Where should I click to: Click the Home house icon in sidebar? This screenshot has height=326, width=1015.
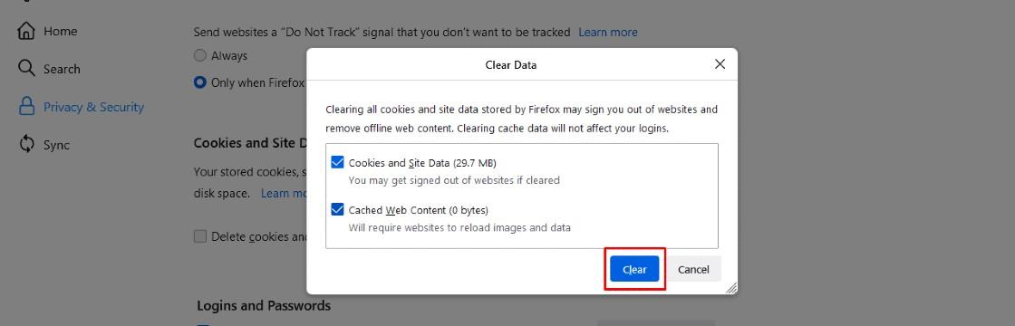tap(26, 31)
